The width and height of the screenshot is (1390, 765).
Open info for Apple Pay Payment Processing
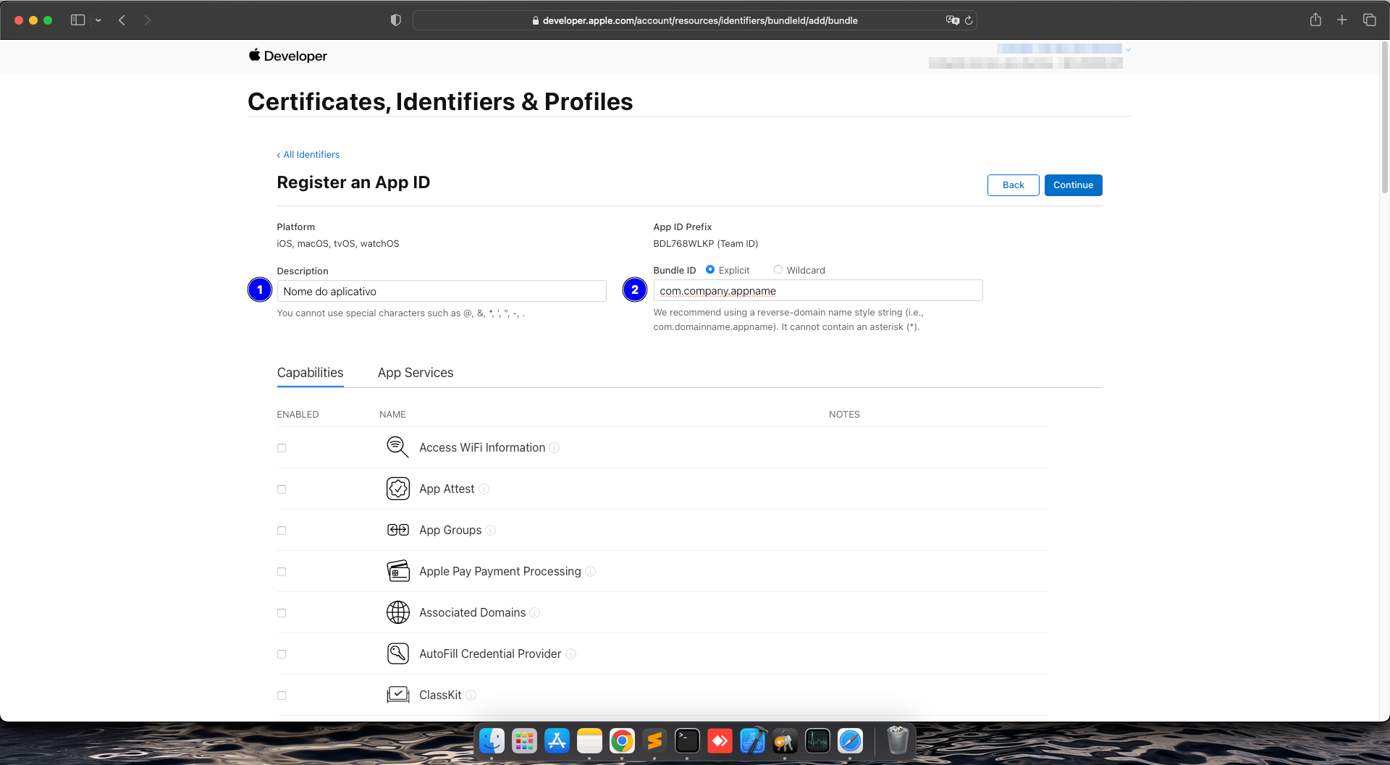591,572
